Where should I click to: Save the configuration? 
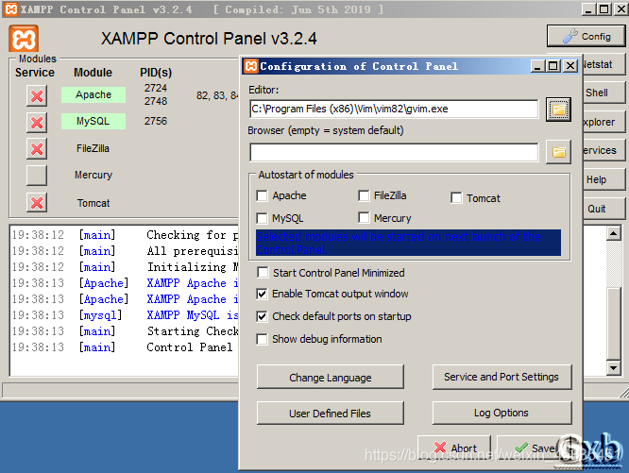click(x=534, y=448)
